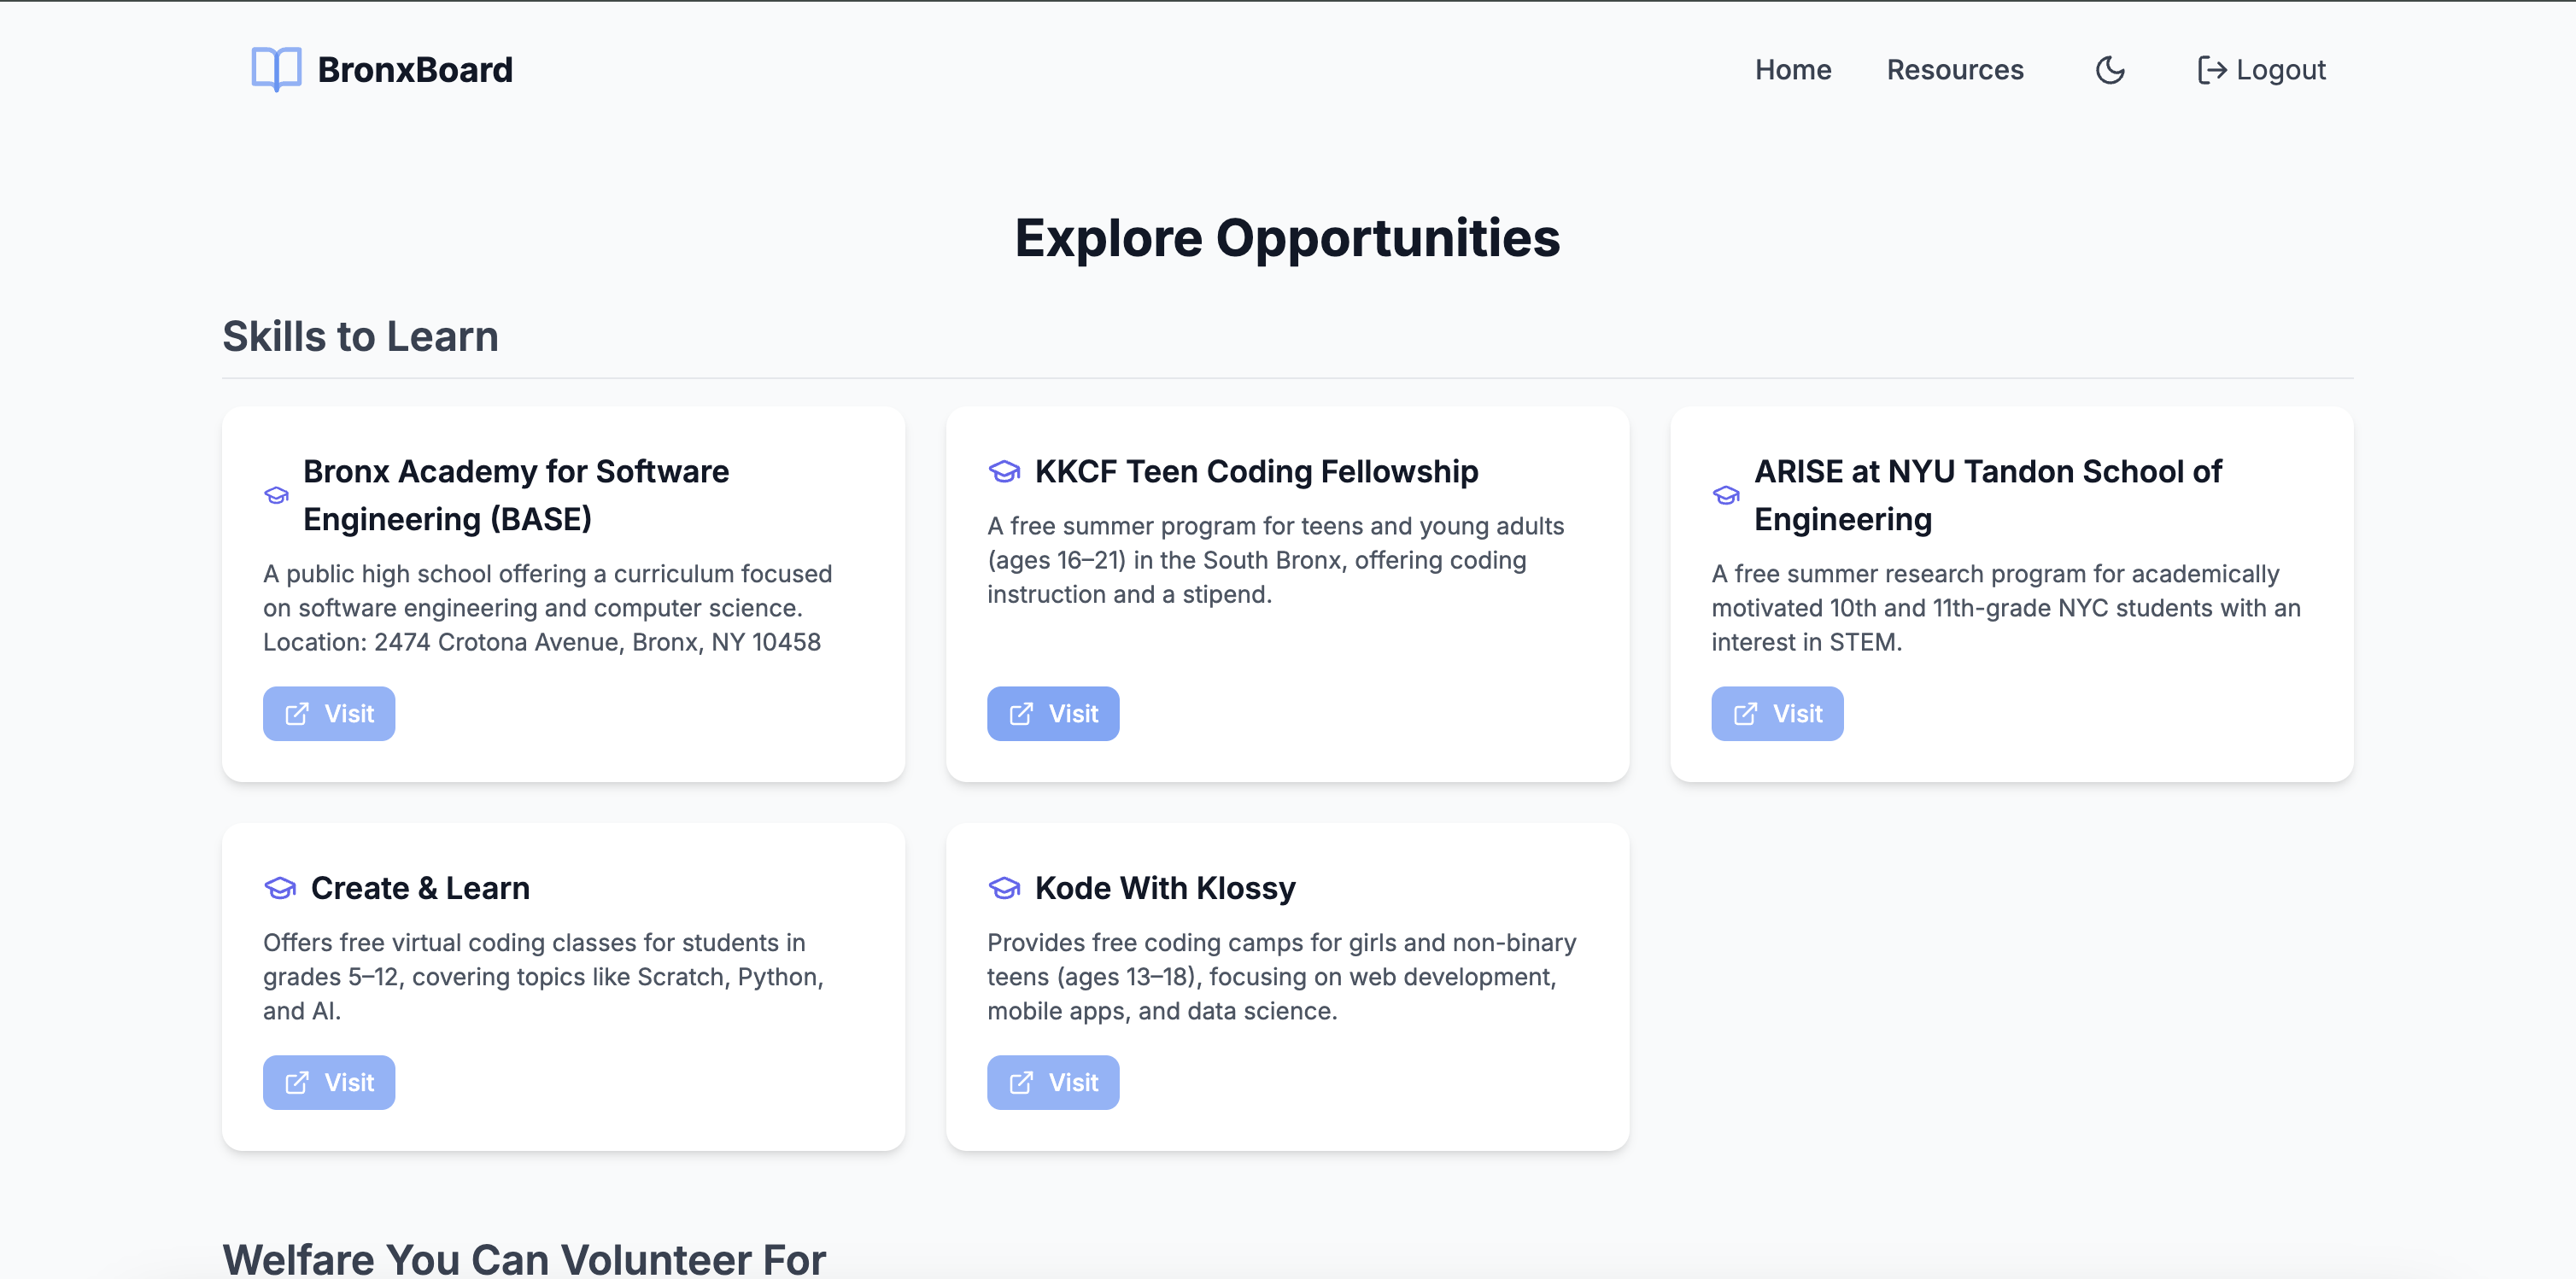The height and width of the screenshot is (1279, 2576).
Task: Click the Logout text link
Action: (x=2280, y=70)
